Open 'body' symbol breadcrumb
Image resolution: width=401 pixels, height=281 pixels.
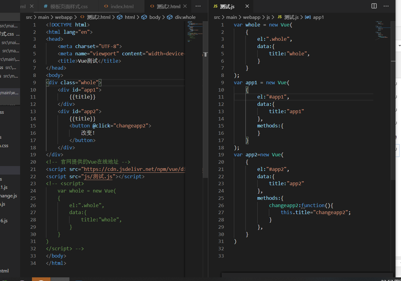pyautogui.click(x=155, y=17)
